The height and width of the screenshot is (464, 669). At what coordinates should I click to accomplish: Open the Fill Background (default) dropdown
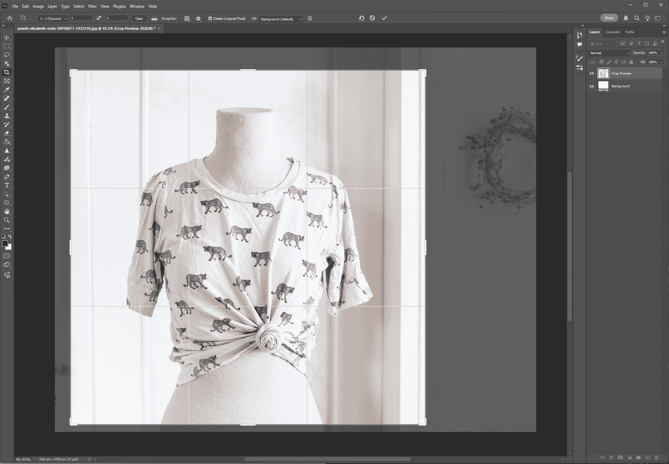(281, 19)
